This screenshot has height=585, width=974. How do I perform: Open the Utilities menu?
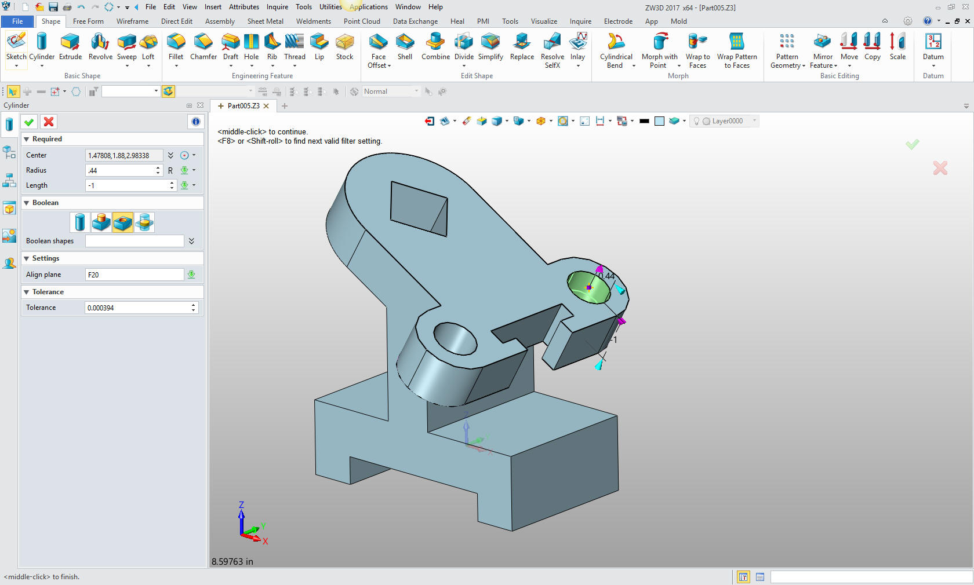point(330,7)
